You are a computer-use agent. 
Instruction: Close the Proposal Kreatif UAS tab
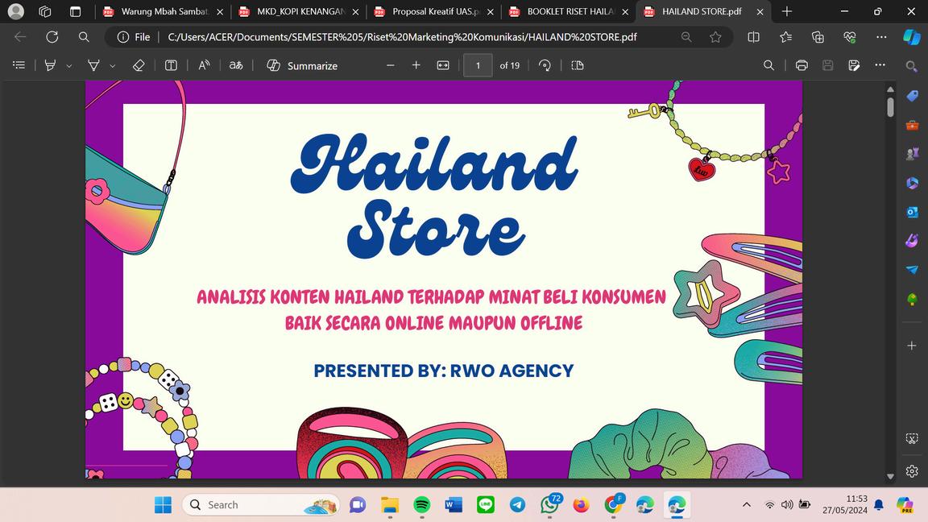coord(490,12)
